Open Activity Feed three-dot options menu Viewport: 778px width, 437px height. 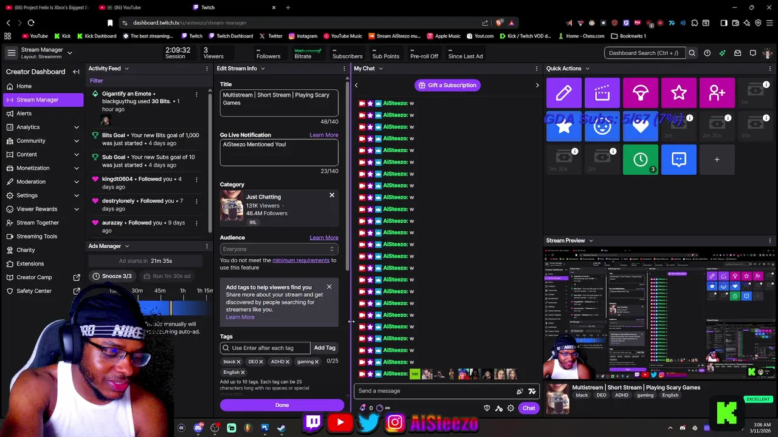pos(207,69)
